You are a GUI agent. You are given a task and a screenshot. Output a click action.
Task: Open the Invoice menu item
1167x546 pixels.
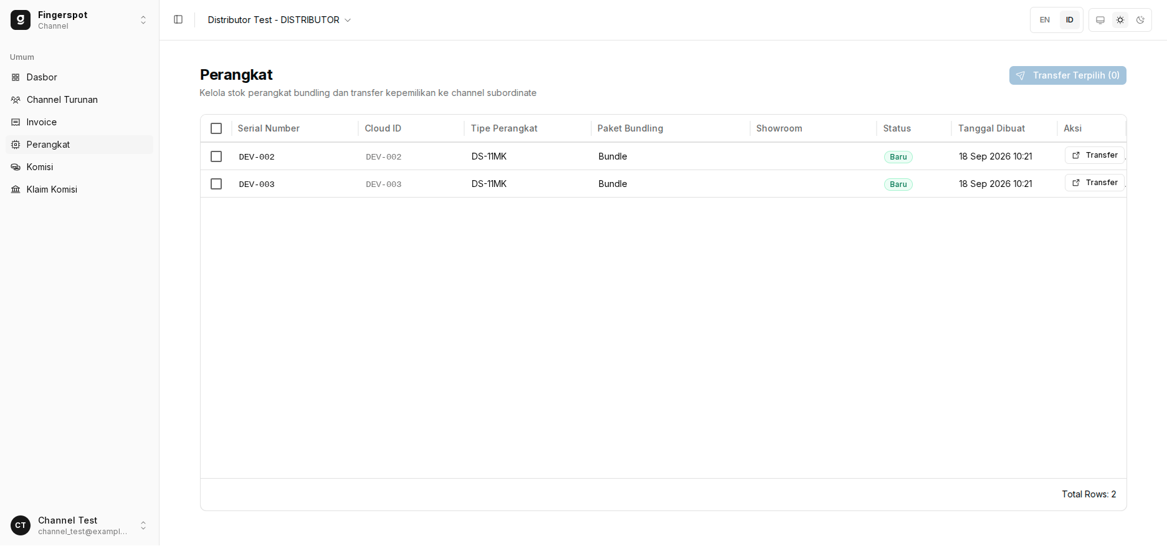pyautogui.click(x=80, y=122)
